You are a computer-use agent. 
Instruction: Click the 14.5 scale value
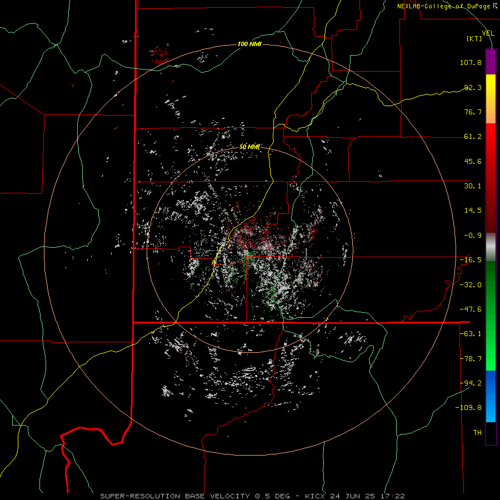point(473,211)
